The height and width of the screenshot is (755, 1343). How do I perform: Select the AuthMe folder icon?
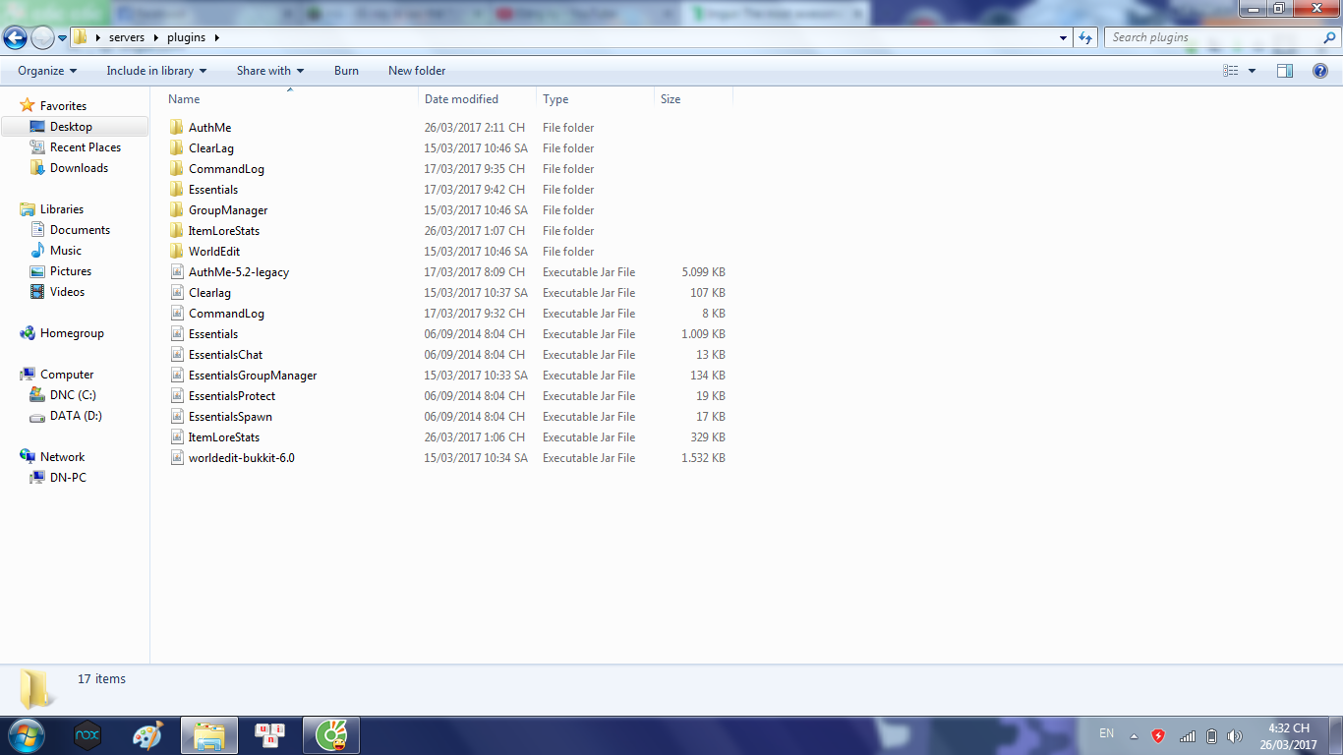pyautogui.click(x=177, y=128)
